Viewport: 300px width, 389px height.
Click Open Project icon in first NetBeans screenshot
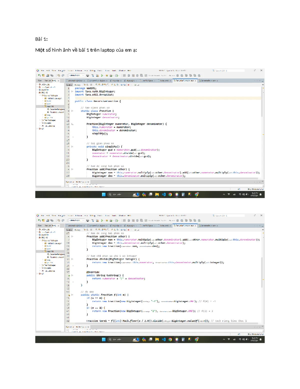point(47,75)
